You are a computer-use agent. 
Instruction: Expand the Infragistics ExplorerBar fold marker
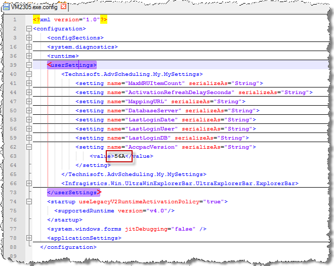pos(29,184)
